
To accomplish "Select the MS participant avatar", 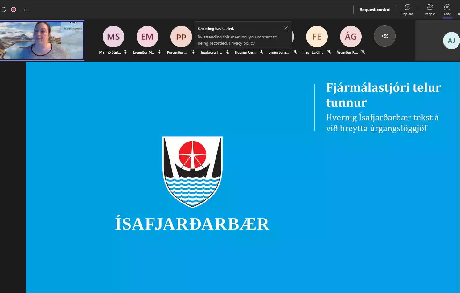I will [x=113, y=37].
